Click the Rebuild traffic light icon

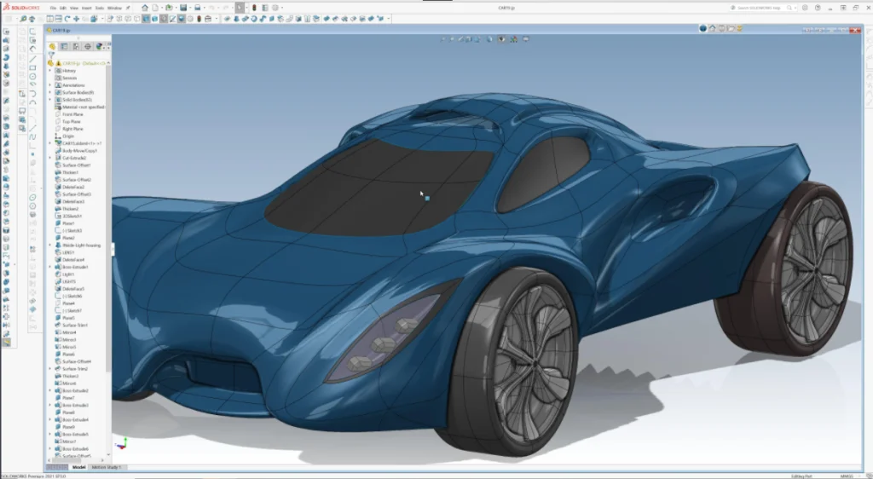[253, 8]
